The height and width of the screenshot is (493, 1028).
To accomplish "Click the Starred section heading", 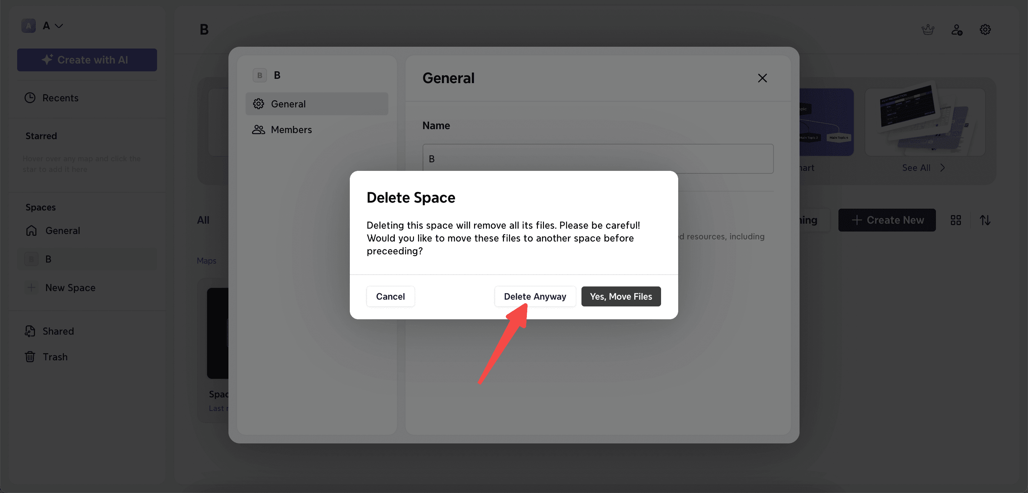I will tap(41, 136).
